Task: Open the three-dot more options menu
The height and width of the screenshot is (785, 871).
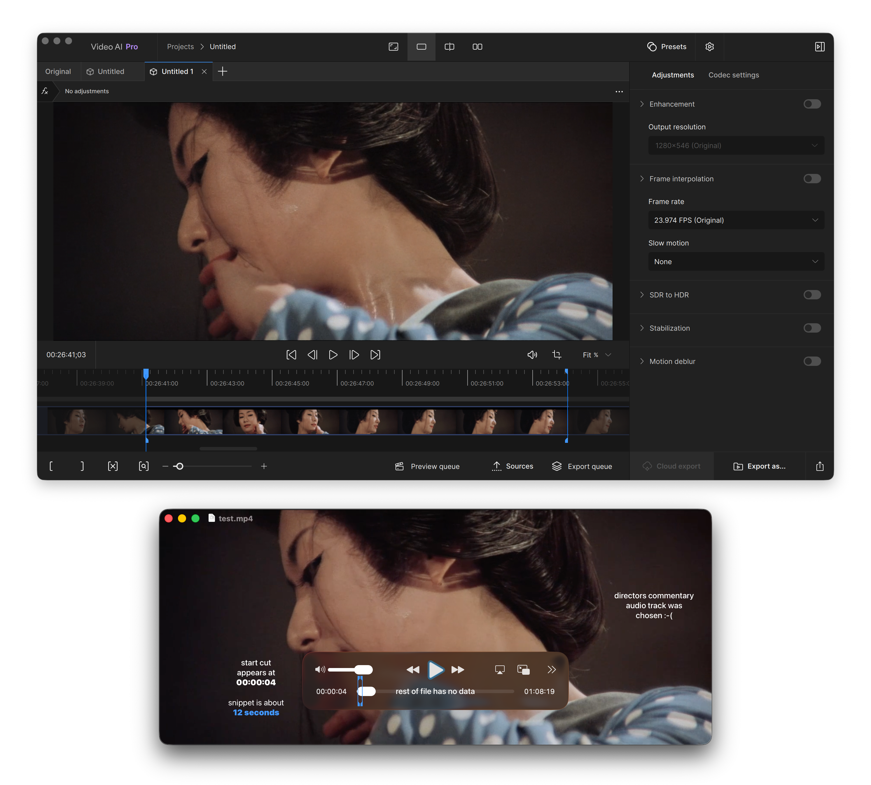Action: tap(619, 91)
